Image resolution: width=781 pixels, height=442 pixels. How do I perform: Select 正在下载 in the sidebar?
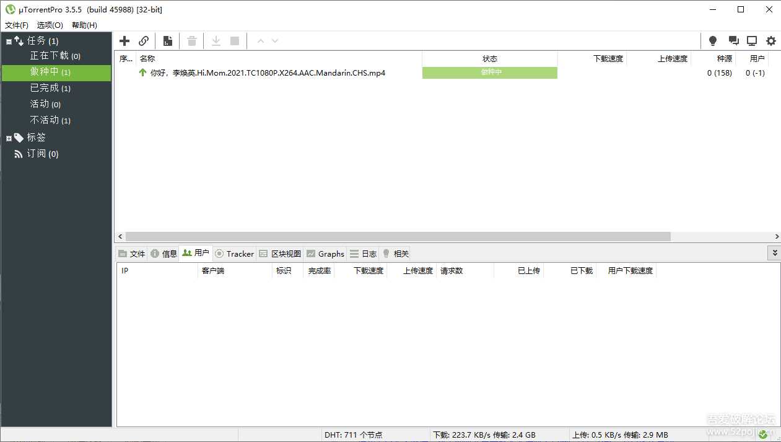pos(49,55)
